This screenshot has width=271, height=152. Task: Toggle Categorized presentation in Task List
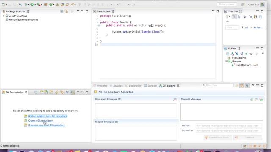(x=234, y=17)
